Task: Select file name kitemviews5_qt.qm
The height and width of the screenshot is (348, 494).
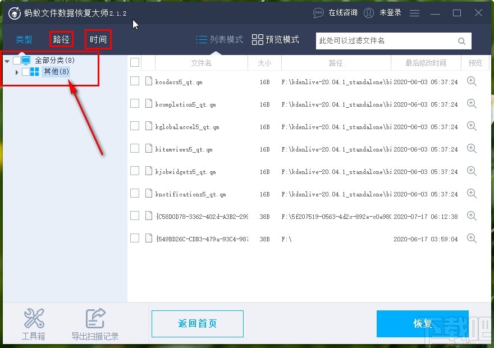Action: tap(184, 149)
